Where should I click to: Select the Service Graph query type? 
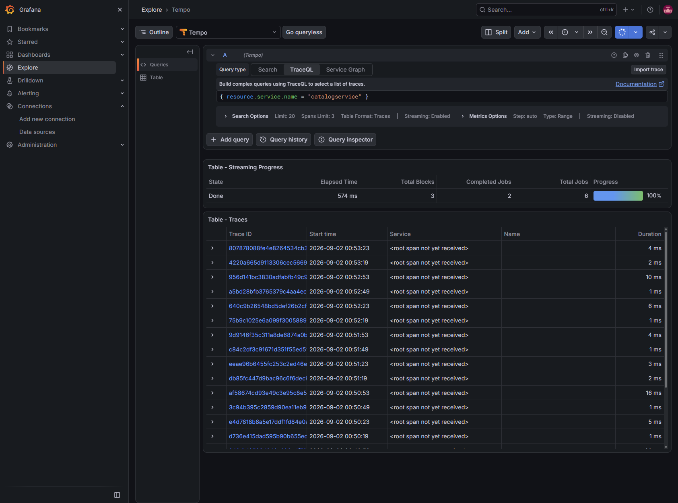coord(345,70)
